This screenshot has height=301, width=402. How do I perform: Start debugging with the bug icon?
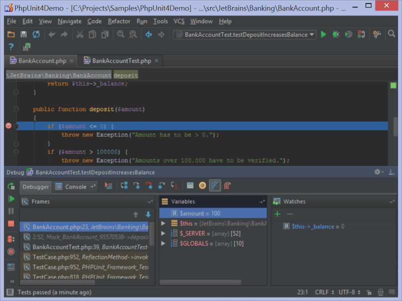336,34
